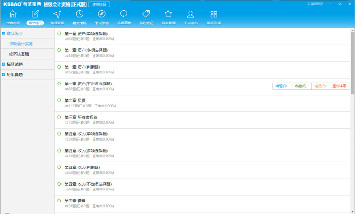Select circle beside 第二章 负债
Image resolution: width=355 pixels, height=214 pixels.
(59, 100)
